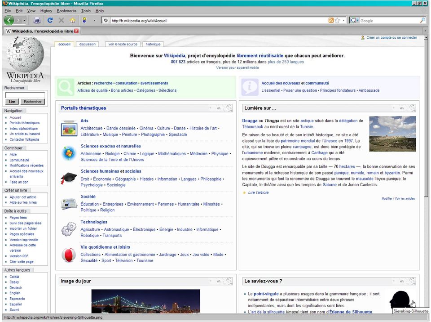Screen dimensions: 431x322
Task: Click the Arts portal painting icon
Action: 69,128
